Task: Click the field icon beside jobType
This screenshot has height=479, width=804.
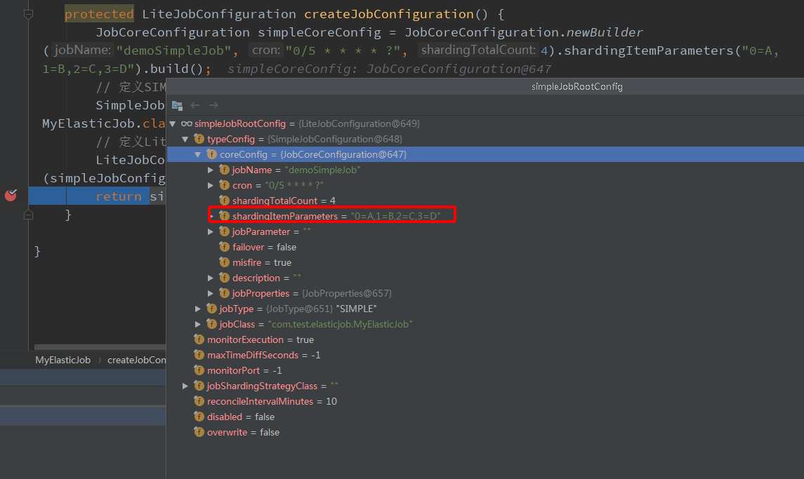Action: [212, 309]
